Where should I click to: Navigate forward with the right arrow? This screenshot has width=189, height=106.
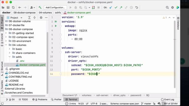(x=25, y=7)
